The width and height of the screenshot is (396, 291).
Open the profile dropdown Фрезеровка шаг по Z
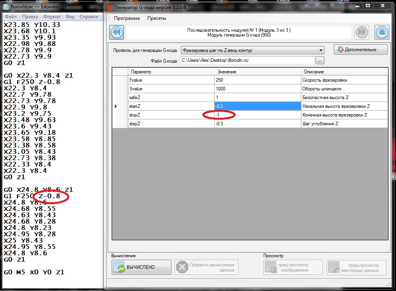point(253,50)
